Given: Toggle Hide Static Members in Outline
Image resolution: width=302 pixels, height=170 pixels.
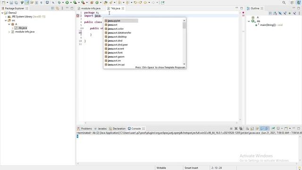Looking at the screenshot, I should click(285, 13).
